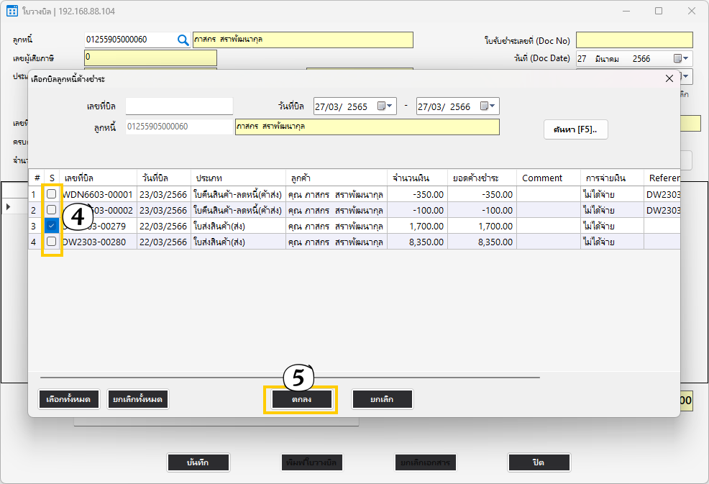Image resolution: width=709 pixels, height=484 pixels.
Task: Check the checkbox for row 1
Action: [52, 194]
